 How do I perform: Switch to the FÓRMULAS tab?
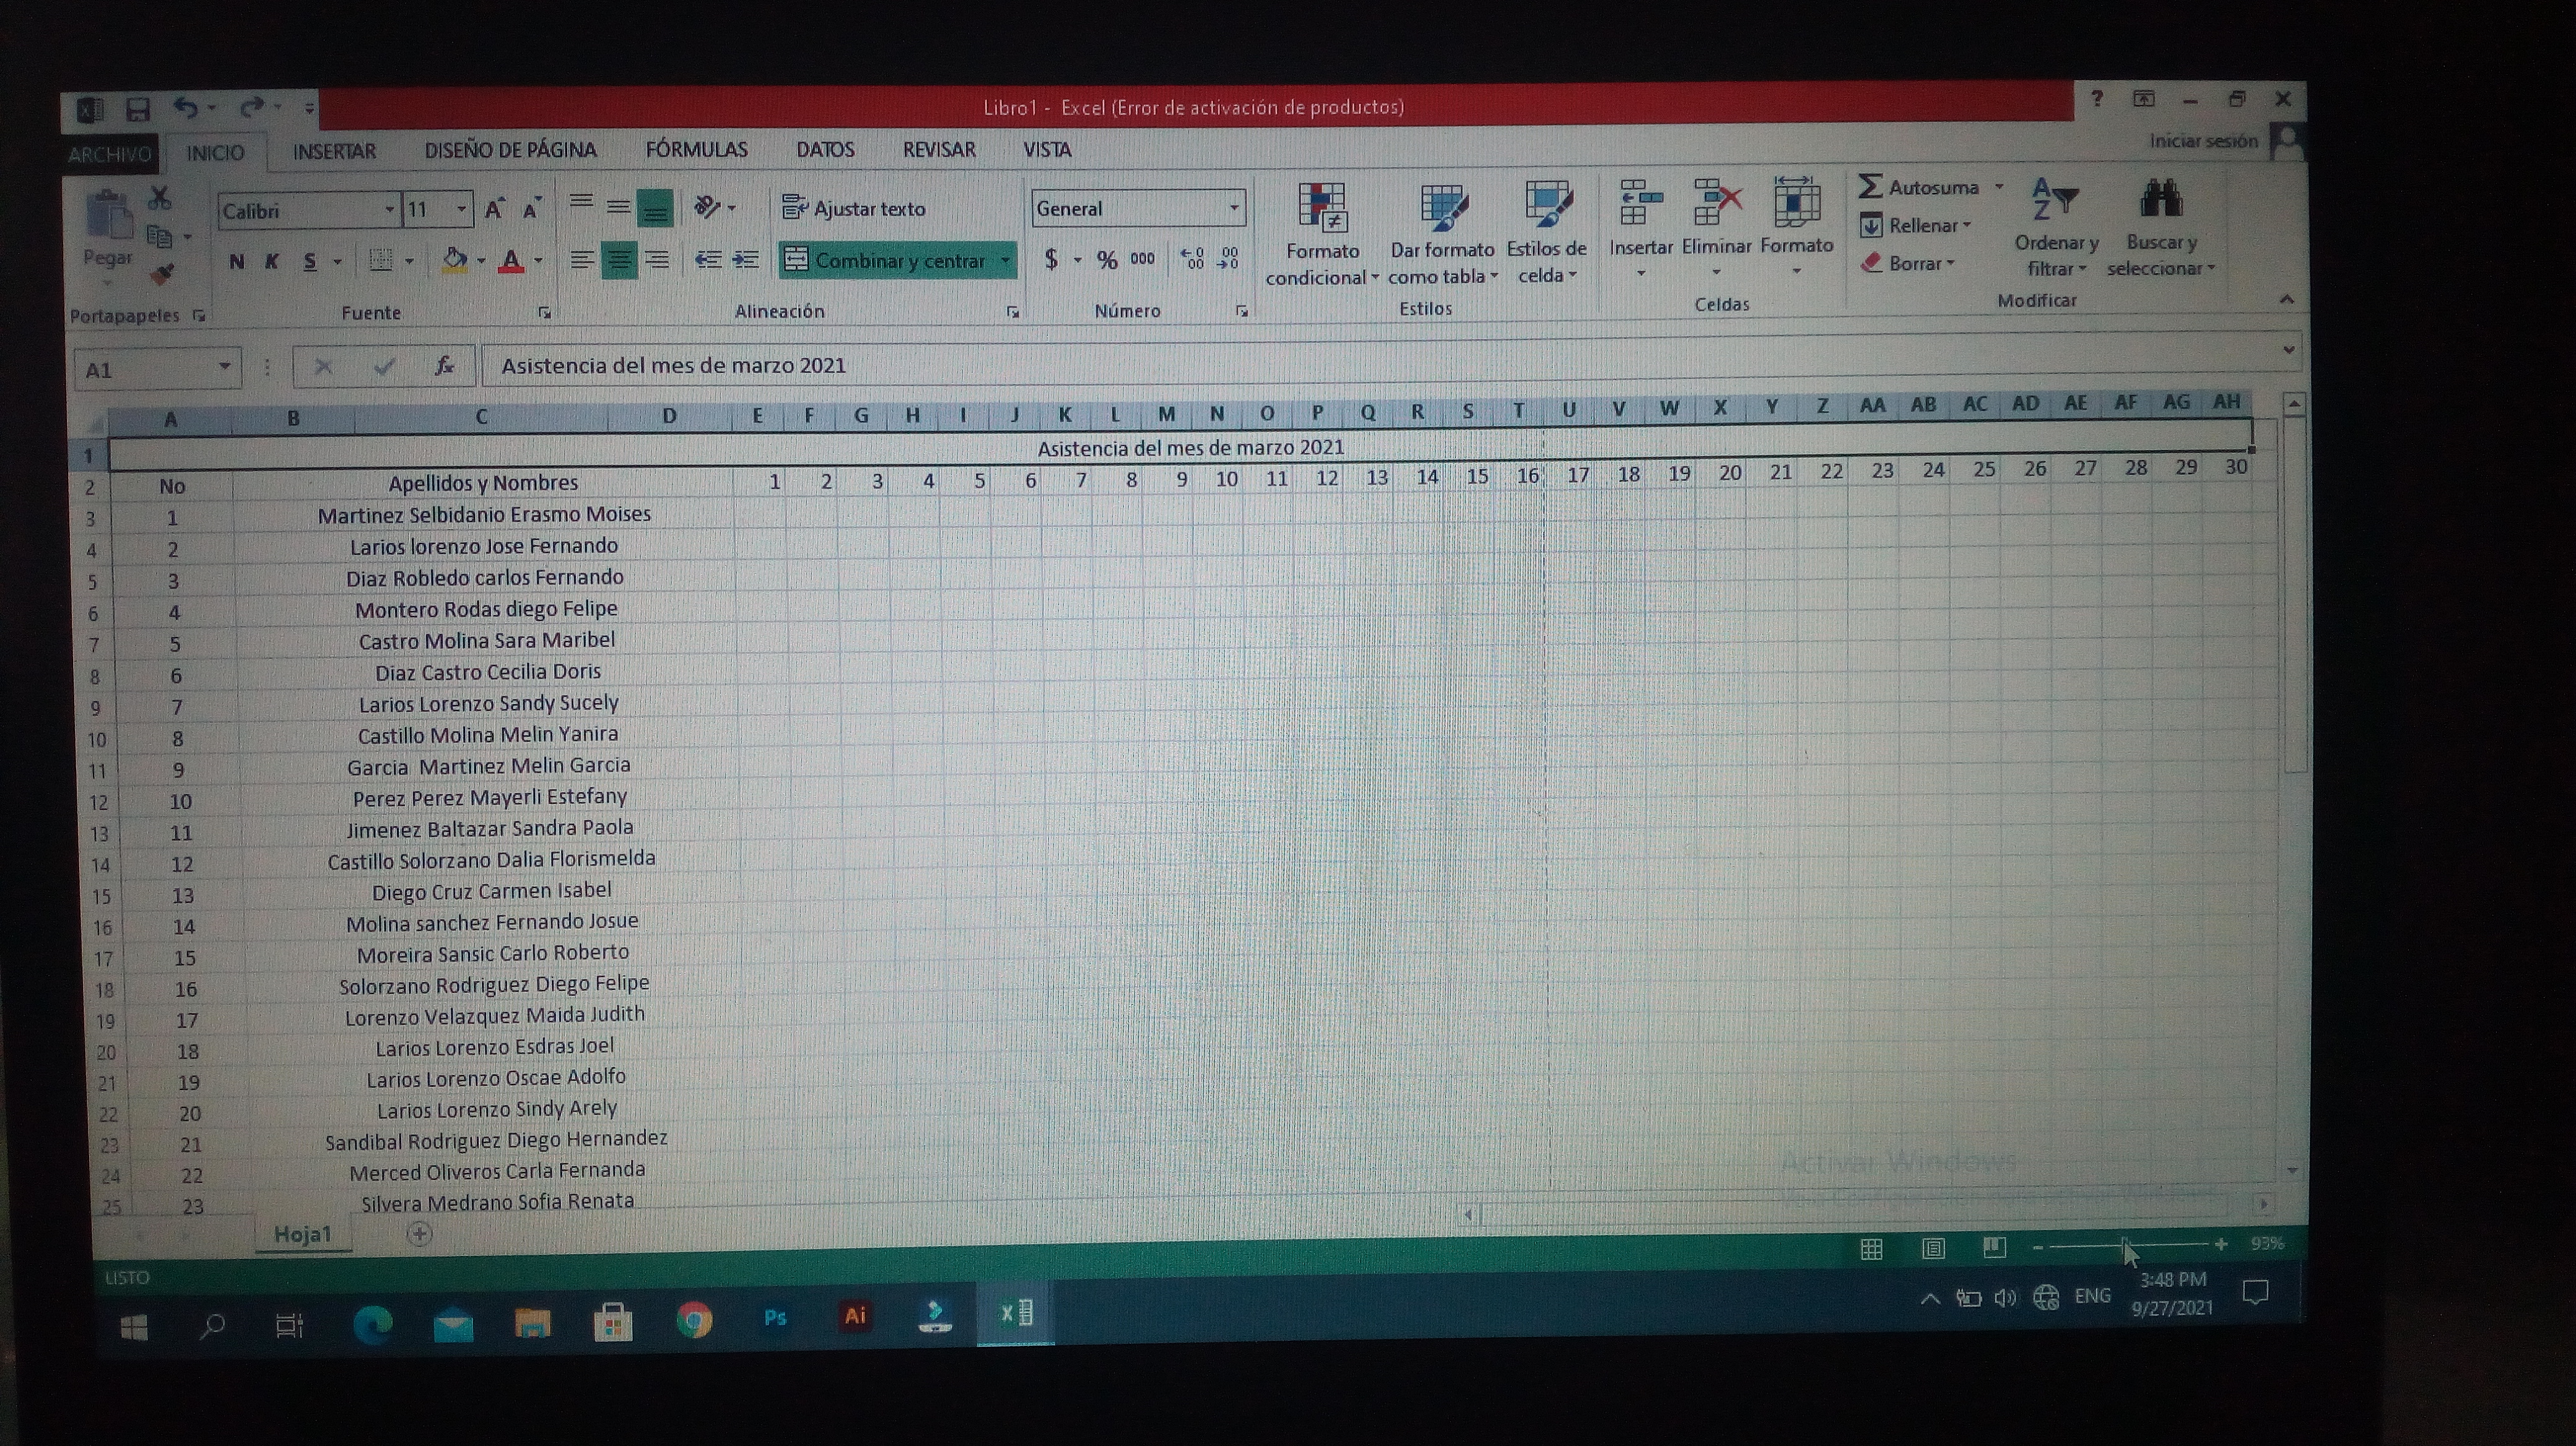pos(697,150)
